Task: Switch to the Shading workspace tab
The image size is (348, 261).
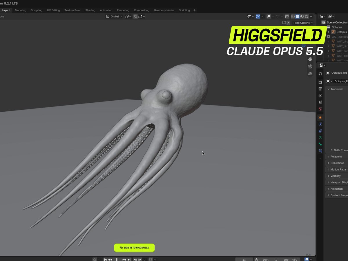Action: (x=90, y=10)
